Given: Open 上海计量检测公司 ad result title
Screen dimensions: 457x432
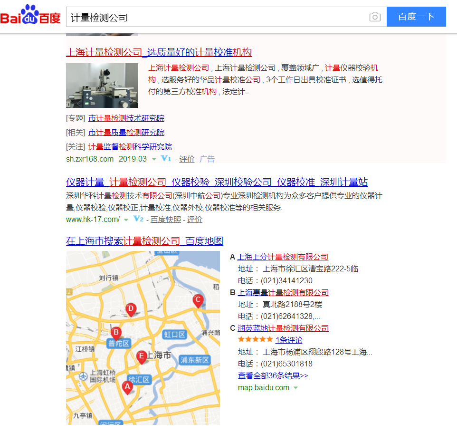Looking at the screenshot, I should [x=159, y=52].
